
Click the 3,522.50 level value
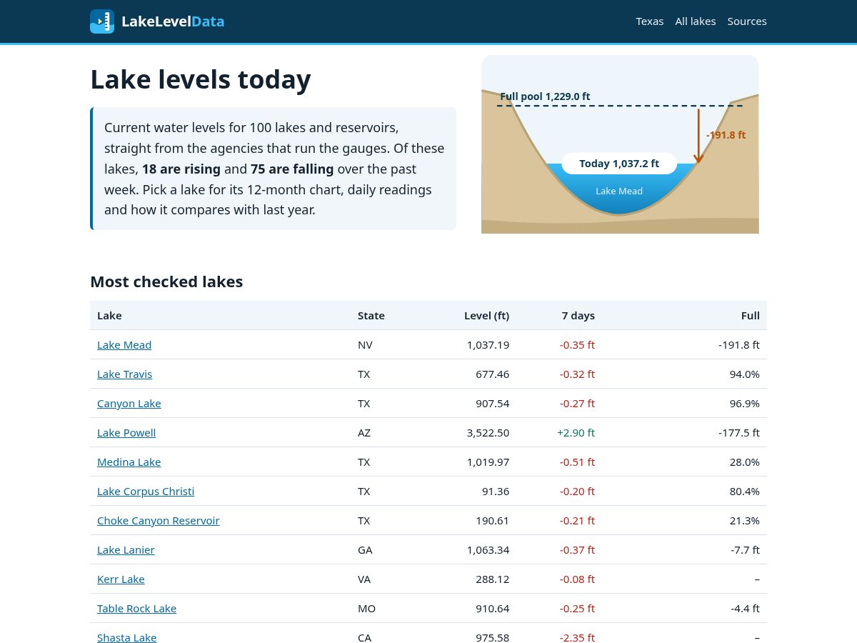coord(488,432)
